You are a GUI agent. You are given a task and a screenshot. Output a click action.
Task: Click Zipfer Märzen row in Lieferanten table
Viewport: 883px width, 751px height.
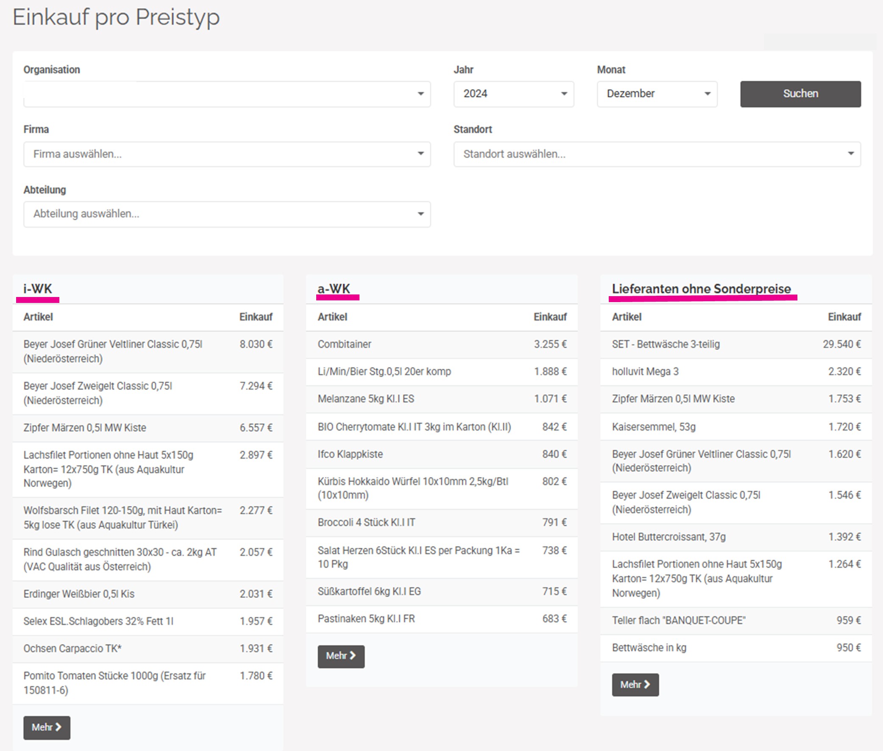[x=736, y=399]
